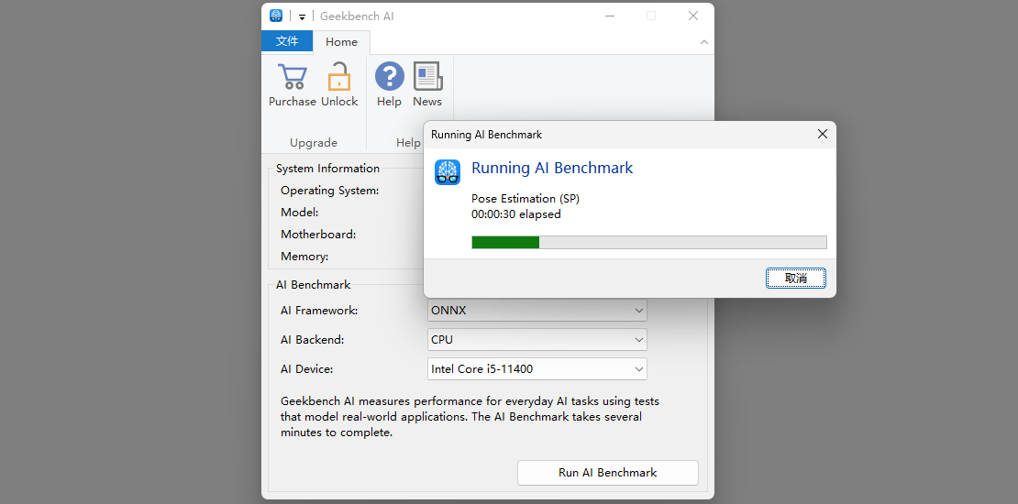
Task: Close the Geekbench AI main window
Action: click(692, 16)
